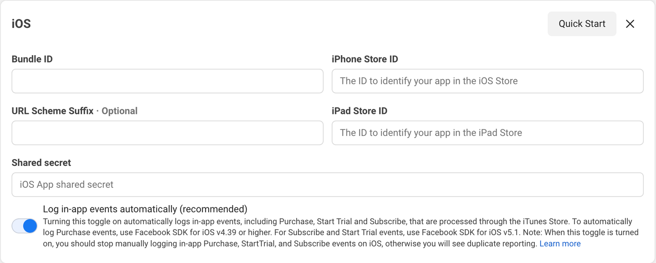
Task: Open the Learn more link
Action: pyautogui.click(x=560, y=244)
